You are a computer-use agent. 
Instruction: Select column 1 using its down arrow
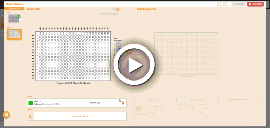pos(40,29)
